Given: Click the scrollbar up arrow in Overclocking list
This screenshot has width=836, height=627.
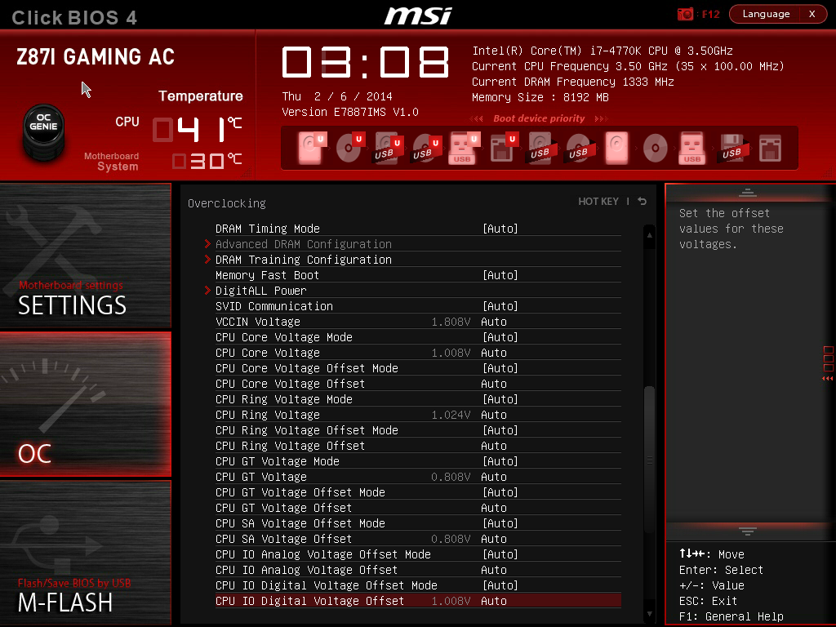Looking at the screenshot, I should coord(649,234).
